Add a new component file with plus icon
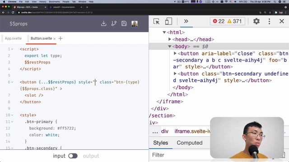289x162 pixels. [61, 38]
